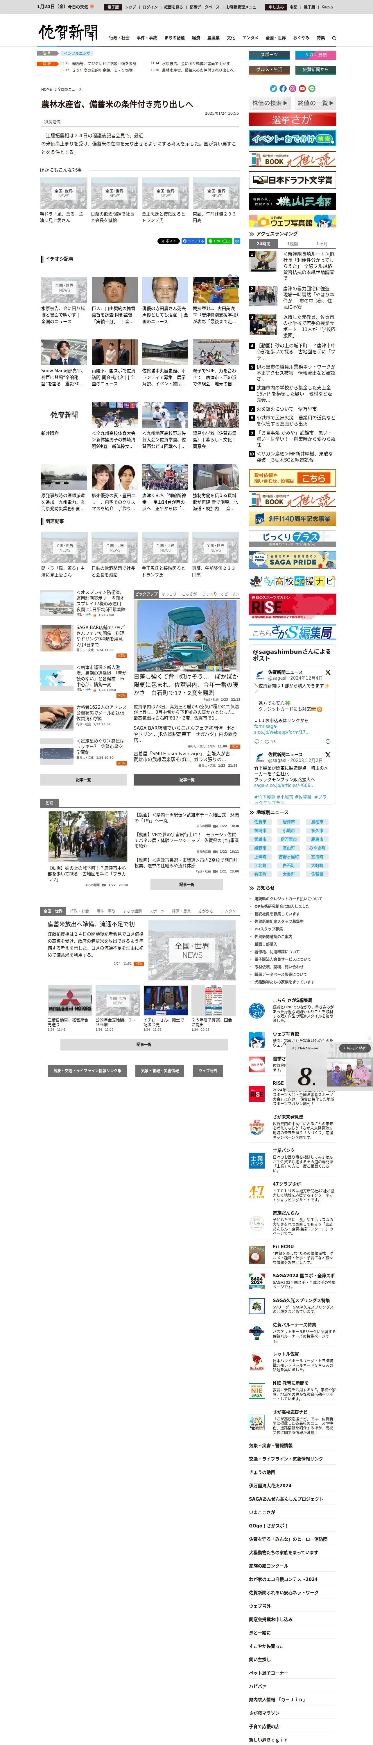
Task: Click the サガン鳥栖 sidebar category button
Action: pos(315,55)
